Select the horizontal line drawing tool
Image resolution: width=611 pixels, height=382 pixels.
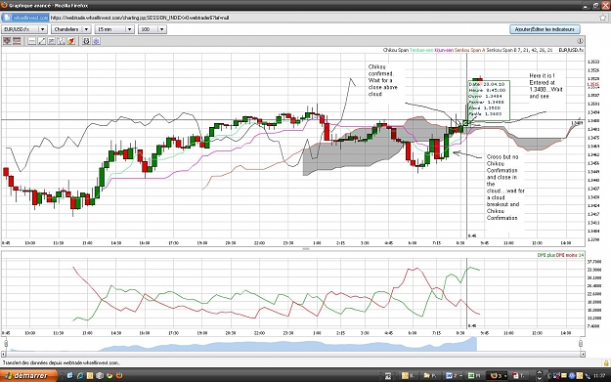[32, 41]
